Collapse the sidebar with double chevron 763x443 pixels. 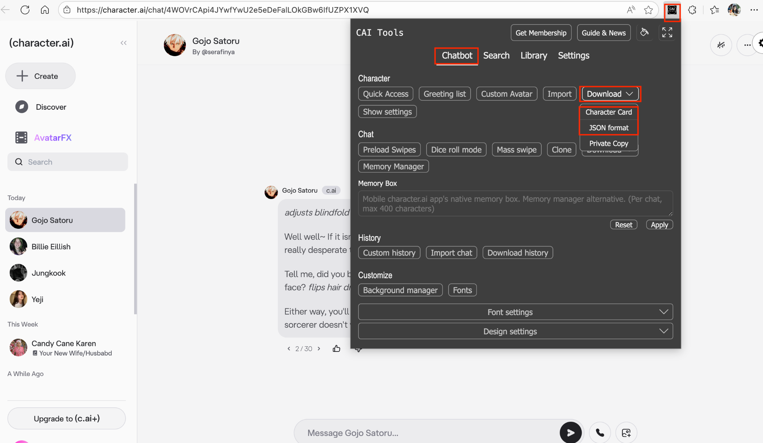point(124,43)
